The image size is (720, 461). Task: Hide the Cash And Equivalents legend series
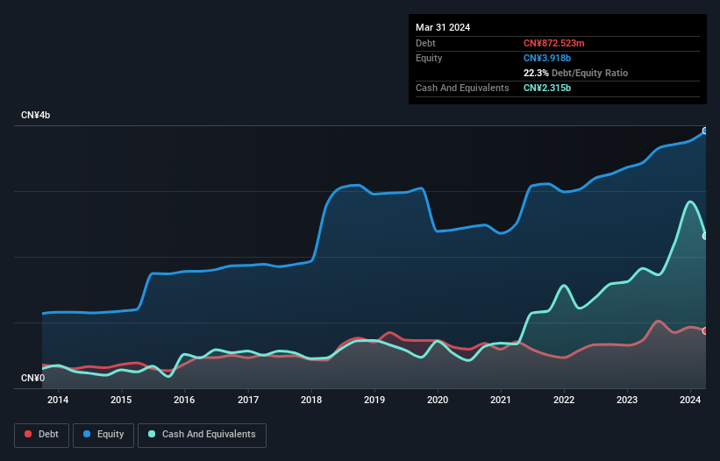[202, 435]
